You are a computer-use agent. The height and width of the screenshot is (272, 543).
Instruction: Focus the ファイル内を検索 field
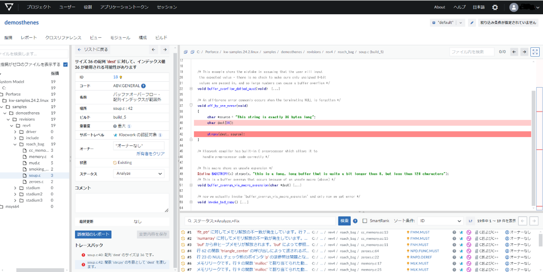[472, 52]
